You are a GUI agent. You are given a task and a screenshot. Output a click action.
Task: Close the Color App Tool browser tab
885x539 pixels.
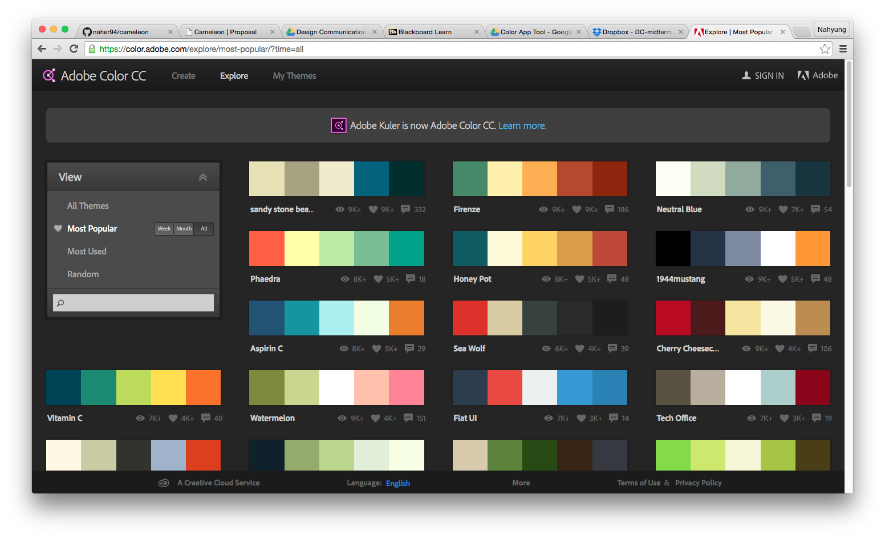pyautogui.click(x=579, y=32)
